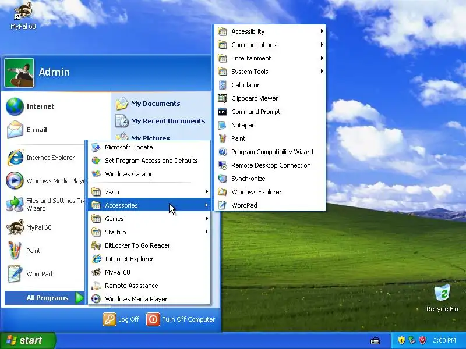Expand the Games submenu arrow
The height and width of the screenshot is (349, 466).
coord(207,219)
